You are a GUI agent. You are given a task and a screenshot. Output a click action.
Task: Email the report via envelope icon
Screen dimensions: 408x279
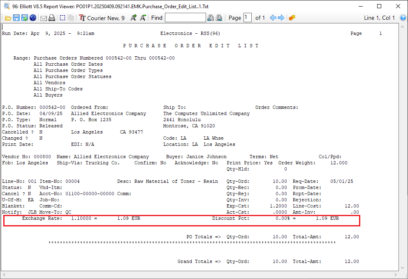coord(43,18)
